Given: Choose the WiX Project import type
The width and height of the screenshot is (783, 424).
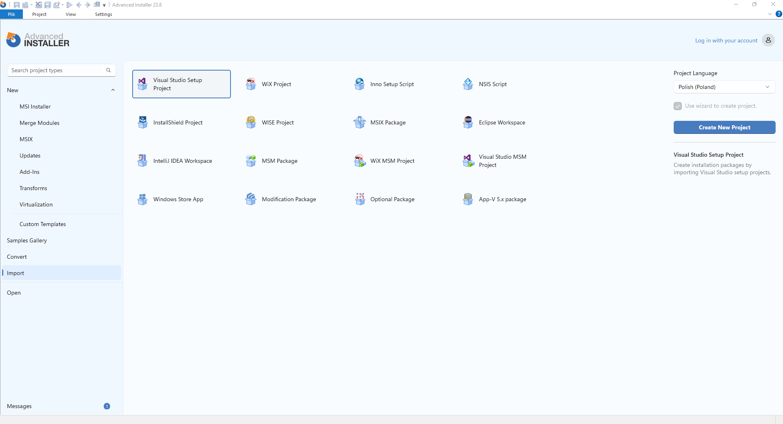Looking at the screenshot, I should click(x=268, y=84).
